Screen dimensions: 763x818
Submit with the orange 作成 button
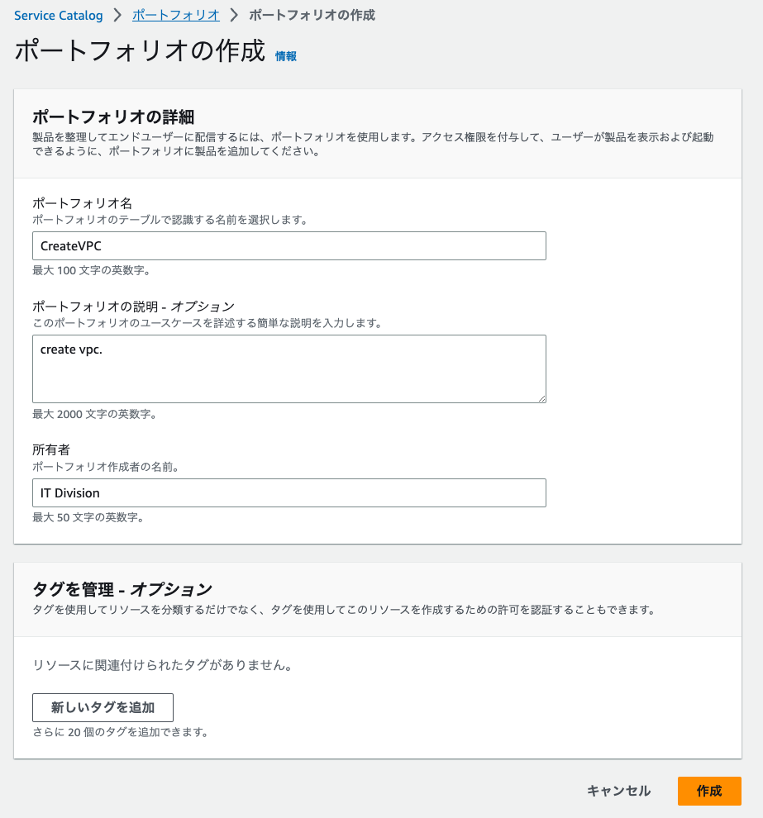(708, 791)
